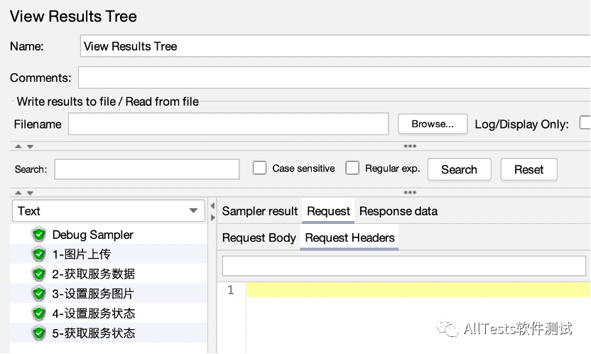
Task: Click into the Filename field
Action: point(229,124)
